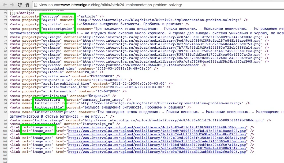This screenshot has width=284, height=163.
Task: Open image_src link ending c9a782684cad313adf5bf8ba2f0af905.png
Action: coord(157,152)
